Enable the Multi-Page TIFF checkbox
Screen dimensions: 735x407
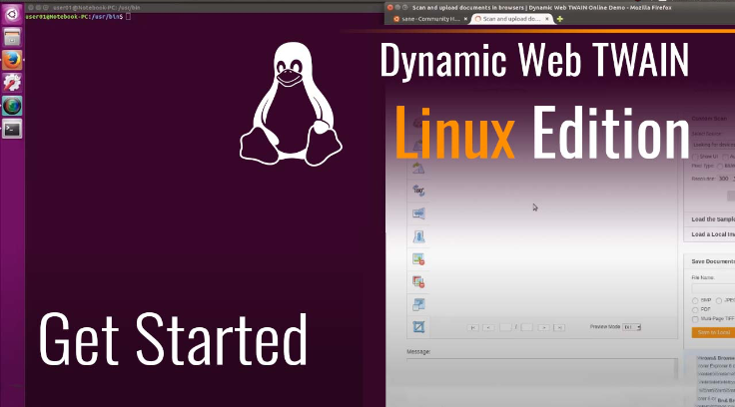click(x=696, y=319)
